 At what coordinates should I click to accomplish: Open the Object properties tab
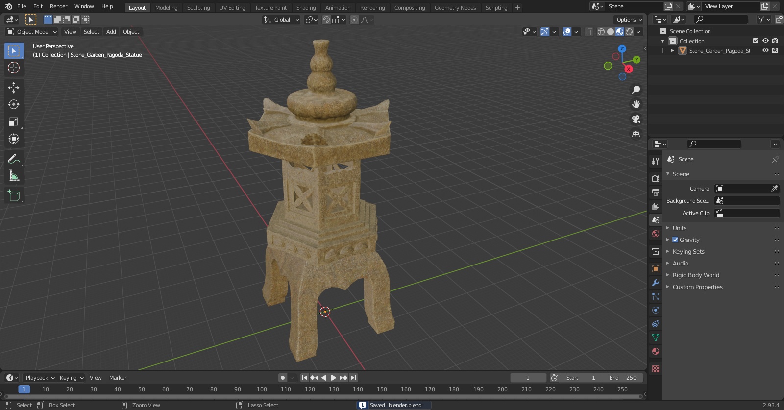tap(655, 269)
